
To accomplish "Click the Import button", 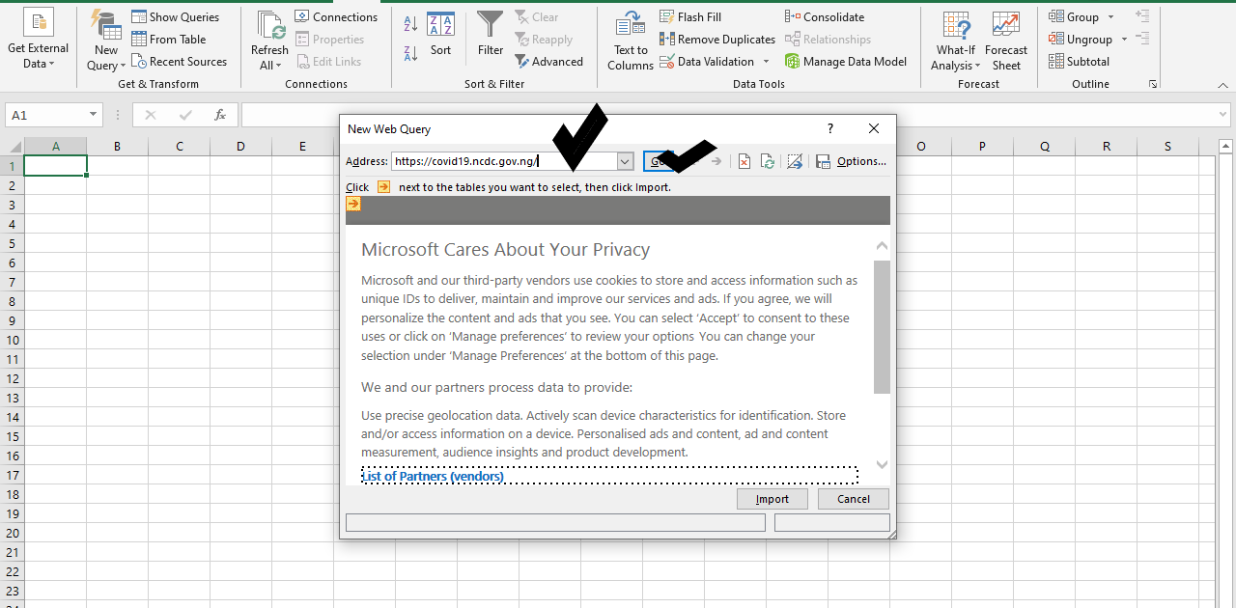I will pos(772,499).
